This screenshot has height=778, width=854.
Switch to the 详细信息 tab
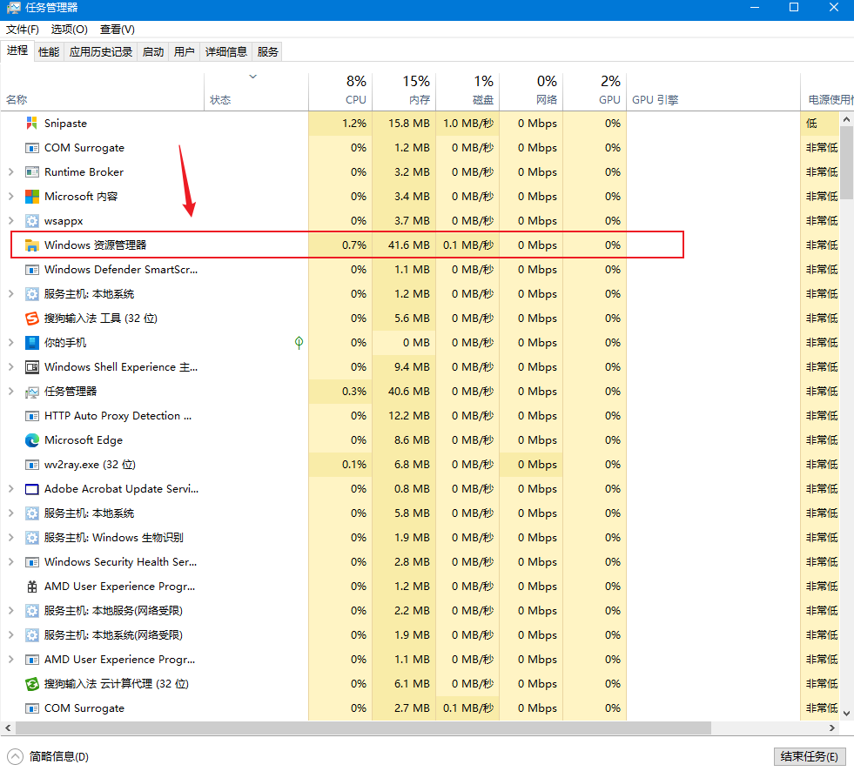pos(226,51)
